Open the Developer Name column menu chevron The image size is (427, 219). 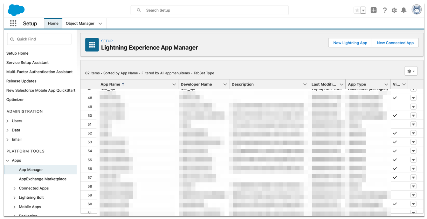pos(225,85)
